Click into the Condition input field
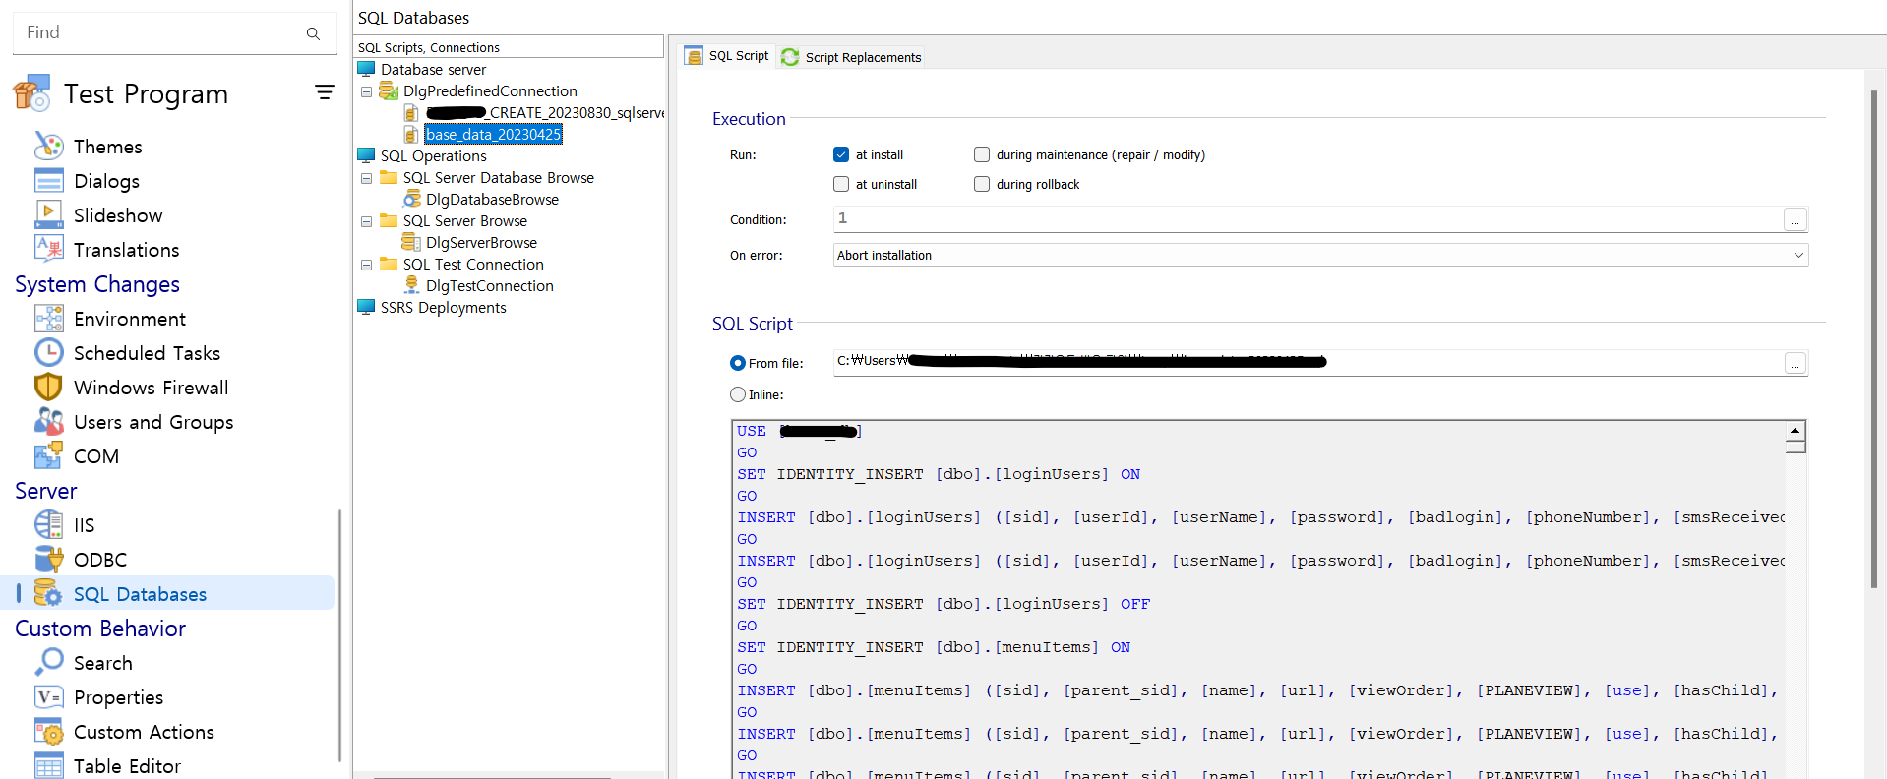This screenshot has width=1887, height=779. 1309,218
